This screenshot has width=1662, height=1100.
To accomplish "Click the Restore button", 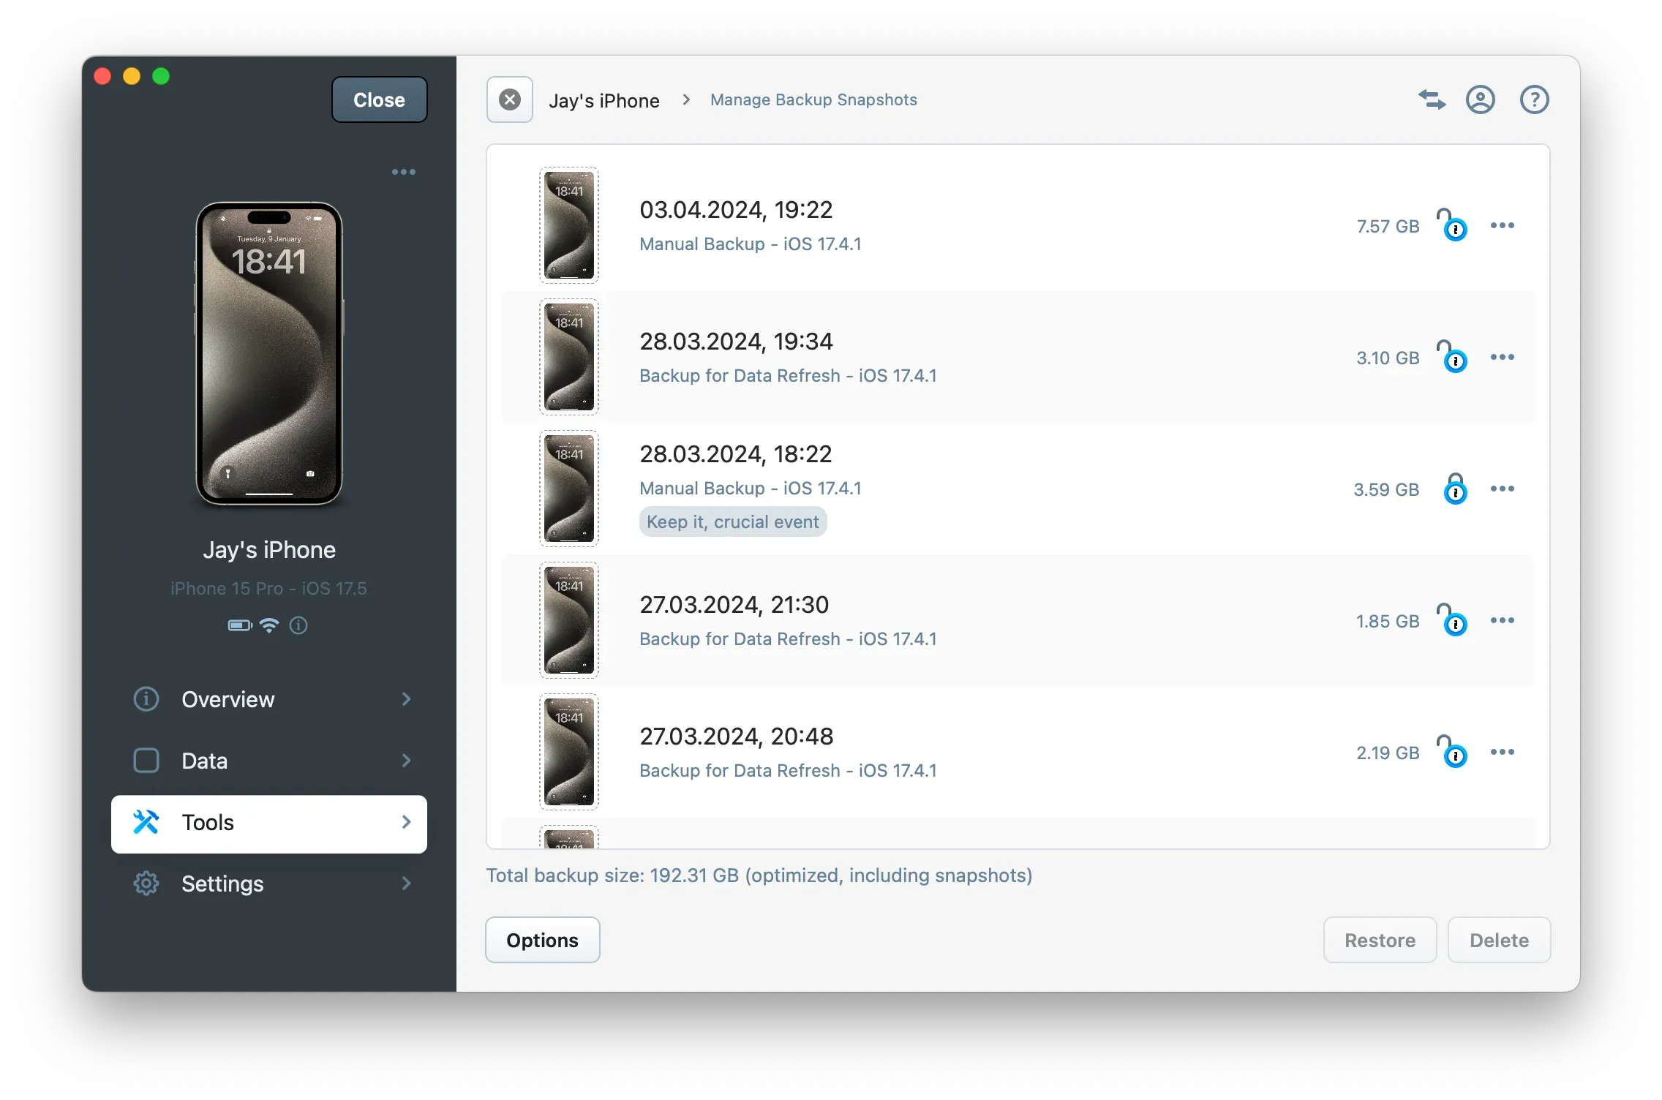I will coord(1380,940).
